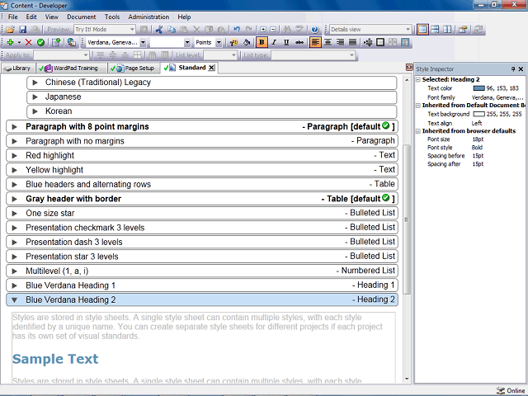Image resolution: width=528 pixels, height=396 pixels.
Task: Open the background fill paint bucket icon
Action: click(247, 42)
